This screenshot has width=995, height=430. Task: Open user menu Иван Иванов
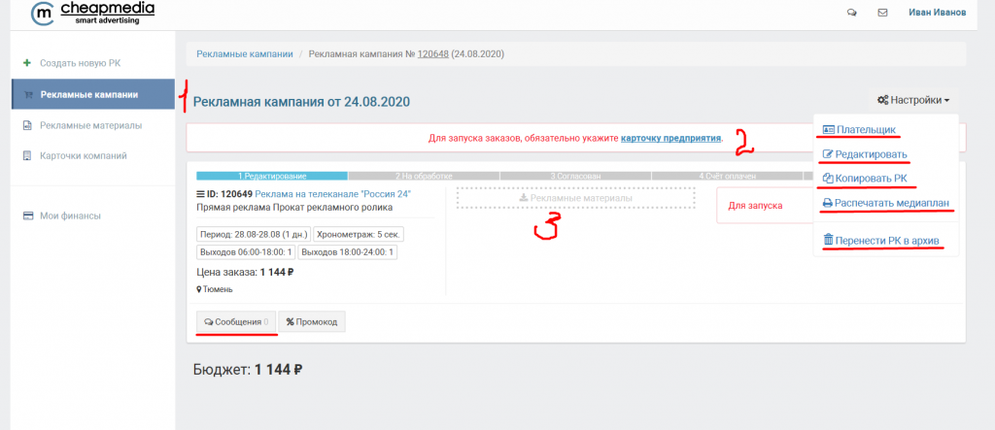point(937,13)
